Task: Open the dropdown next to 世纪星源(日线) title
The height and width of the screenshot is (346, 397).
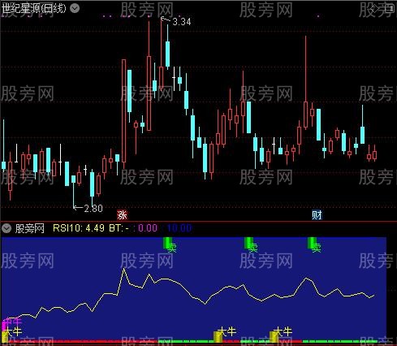Action: tap(75, 8)
